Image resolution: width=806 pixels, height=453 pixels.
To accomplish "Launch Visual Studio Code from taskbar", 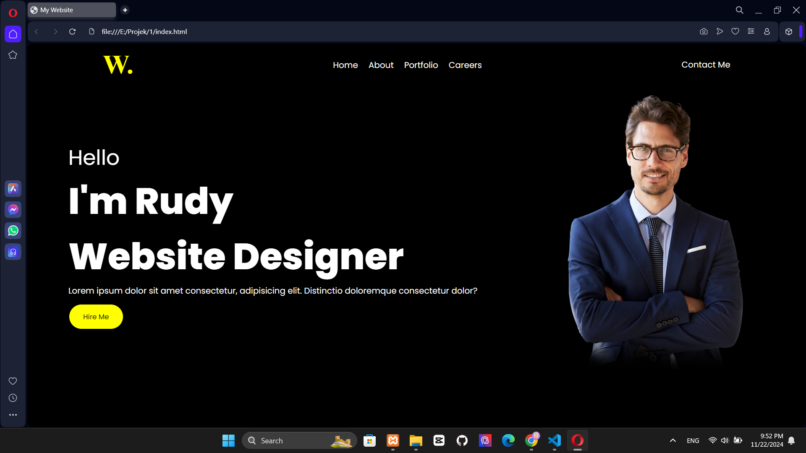I will (555, 440).
